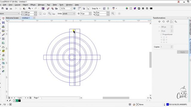Screen dimensions: 191x107
Task: Select Landscape page orientation
Action: coord(44,14)
